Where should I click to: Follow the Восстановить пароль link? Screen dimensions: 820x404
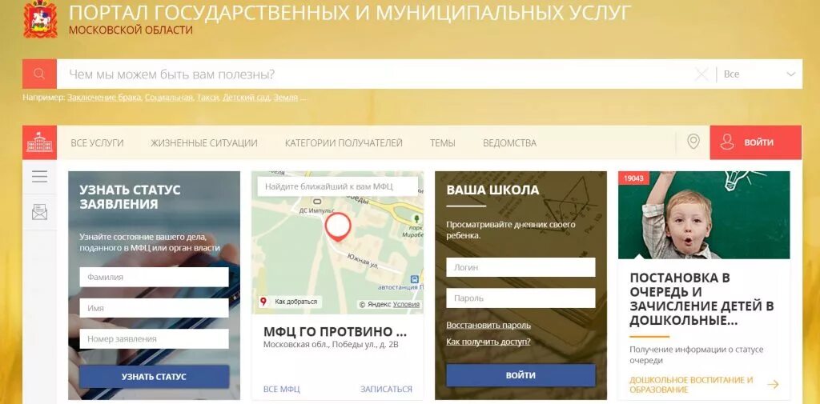click(x=488, y=325)
